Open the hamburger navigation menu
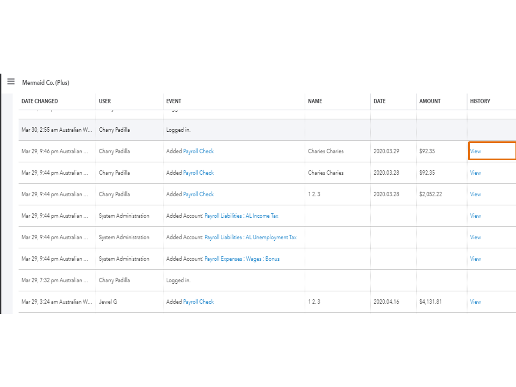Screen dimensions: 516x387 [x=11, y=82]
